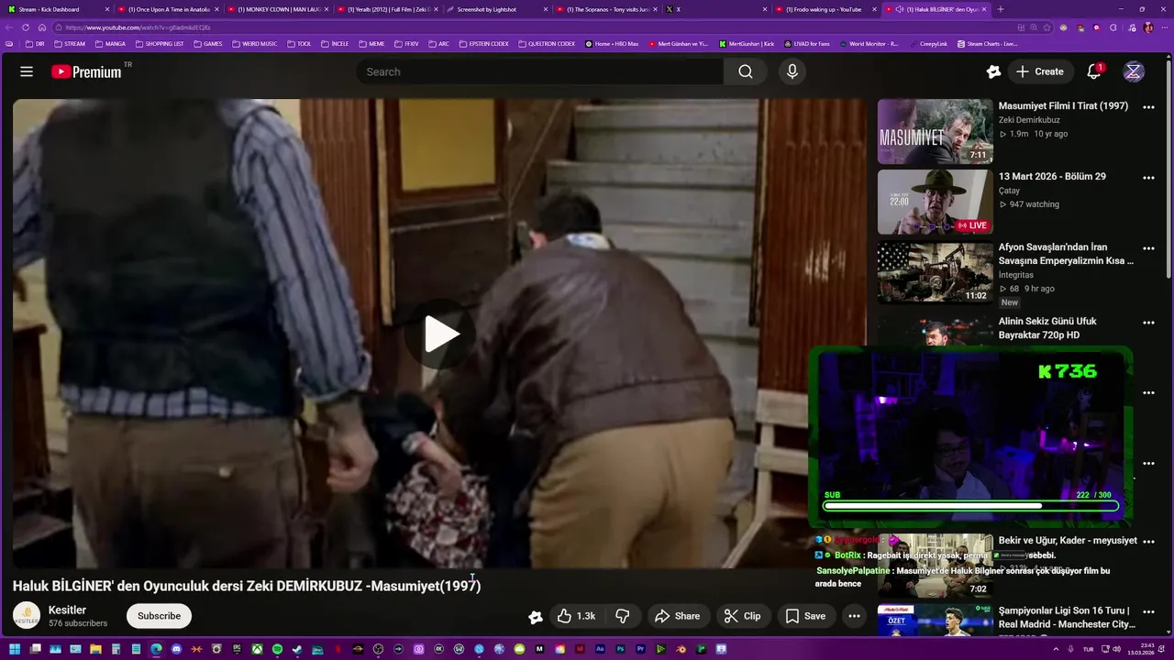Open Home HBO Max bookmark

pos(611,43)
